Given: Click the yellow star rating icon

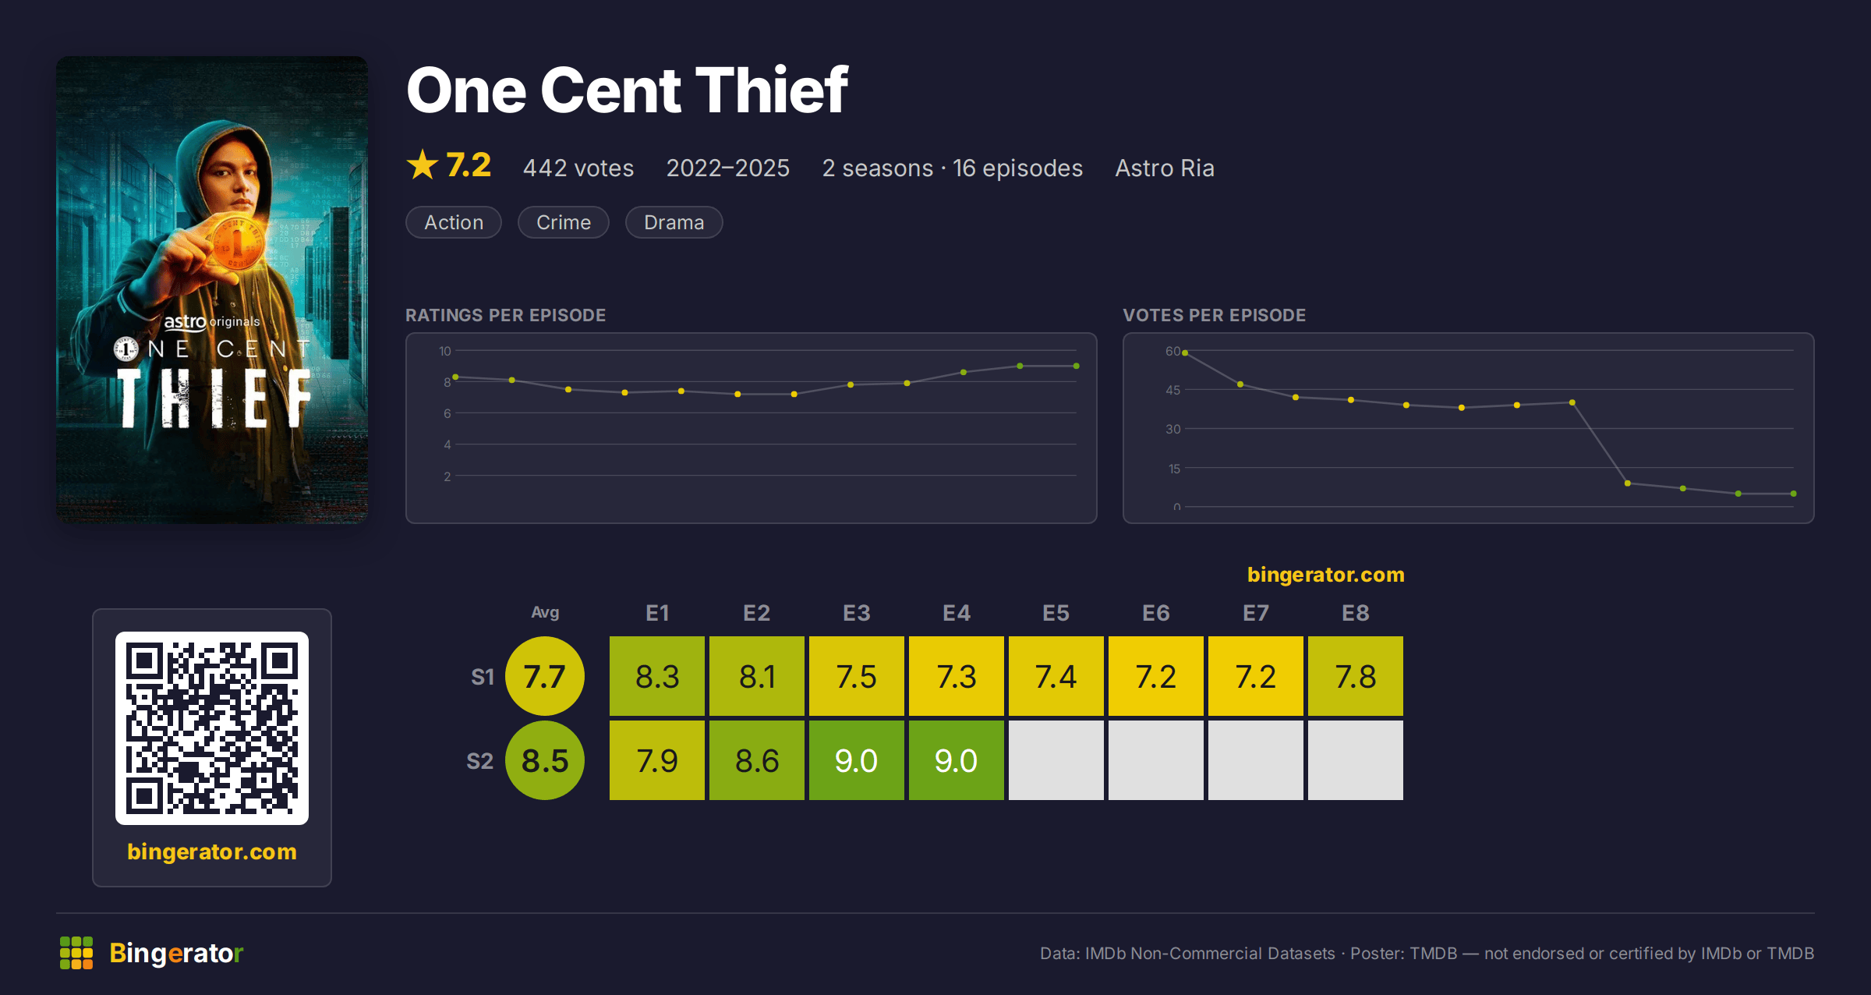Looking at the screenshot, I should pos(423,165).
